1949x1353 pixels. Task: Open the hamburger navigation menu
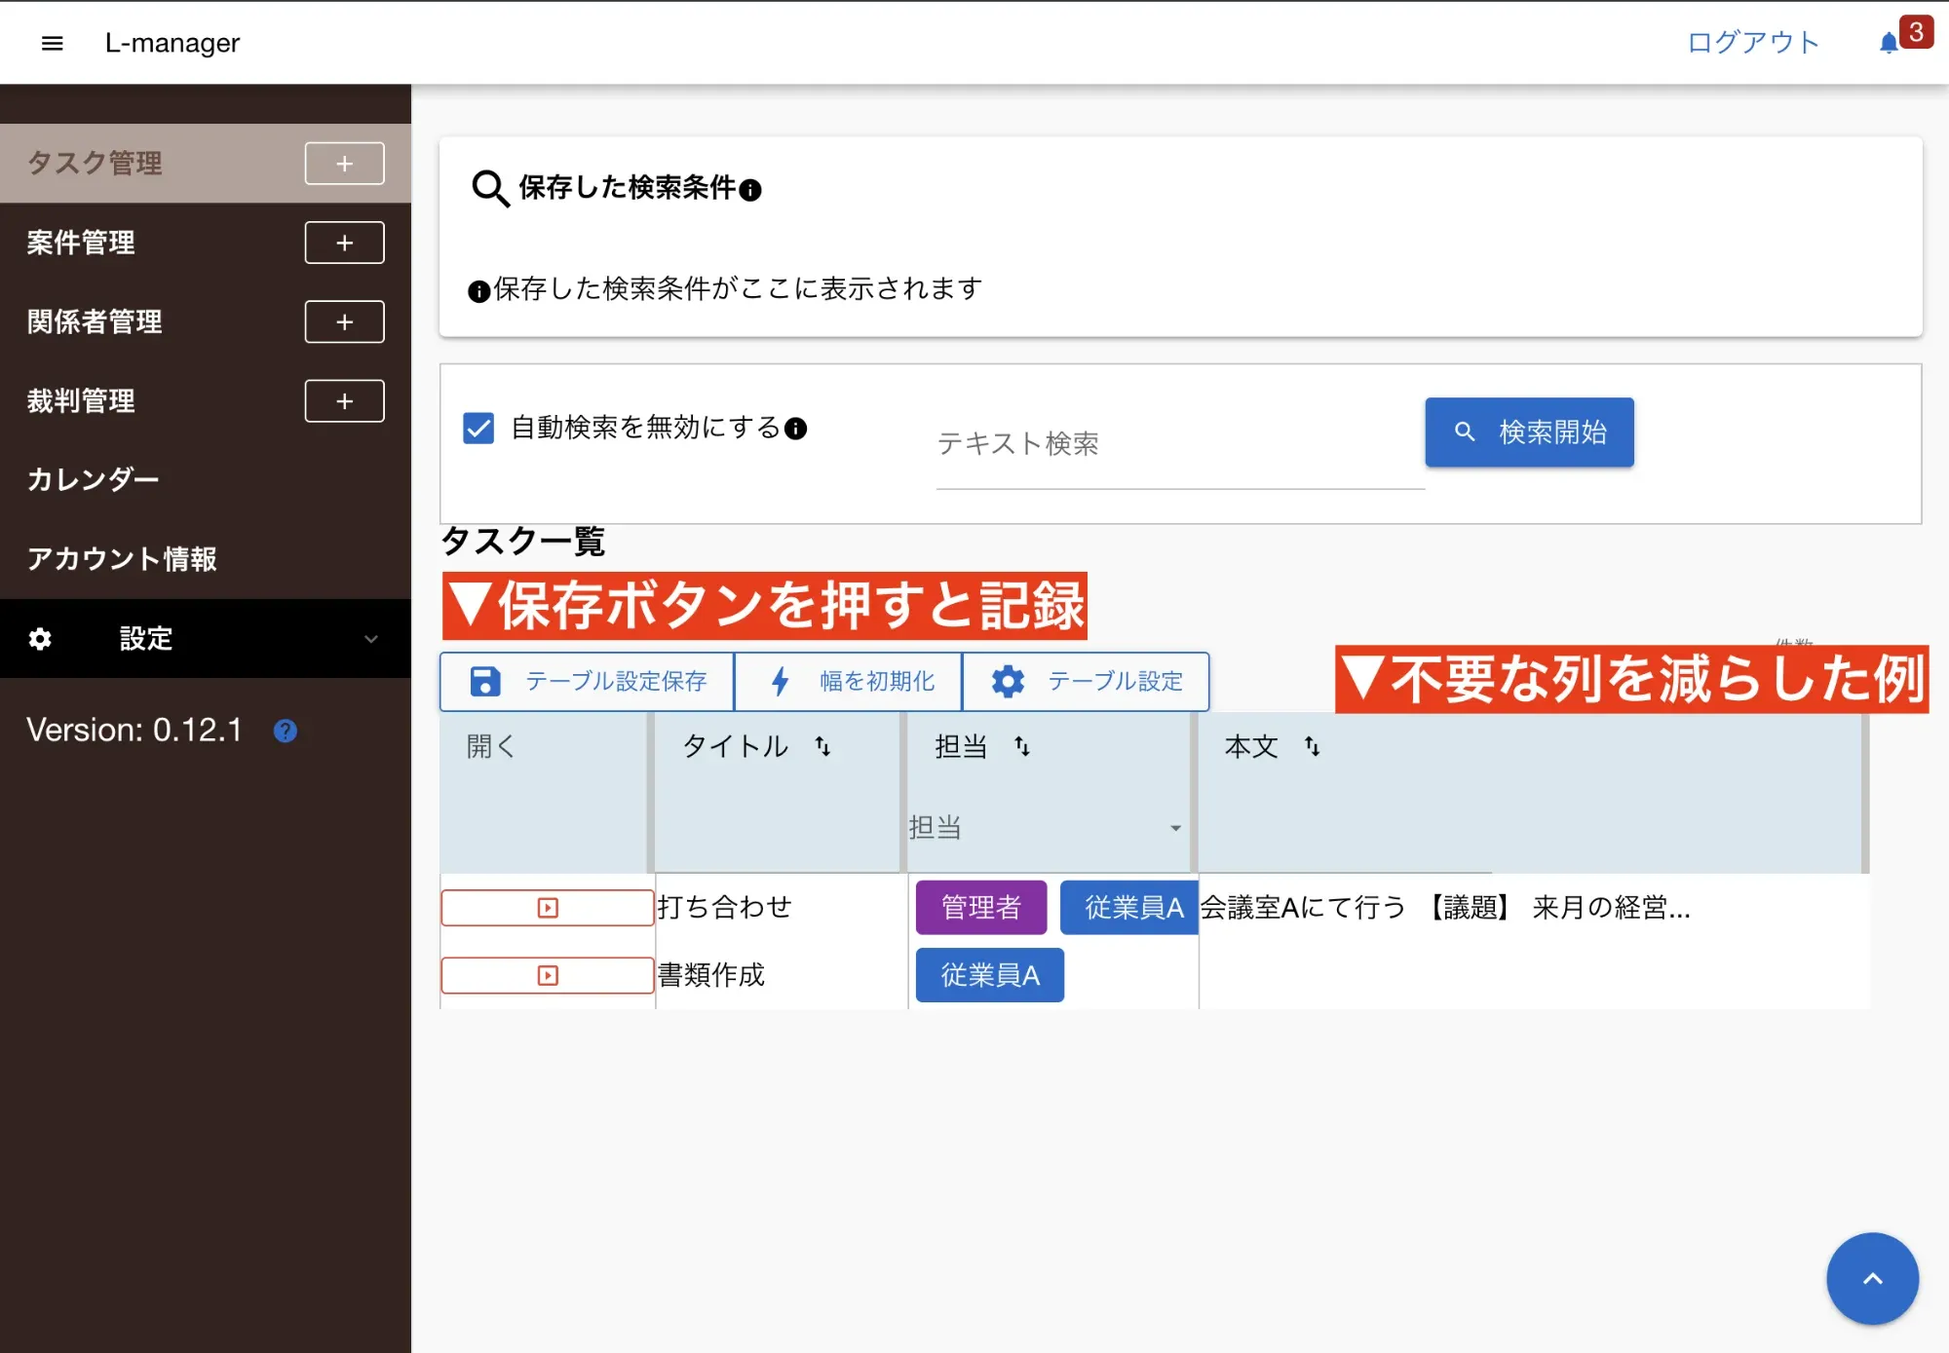53,43
